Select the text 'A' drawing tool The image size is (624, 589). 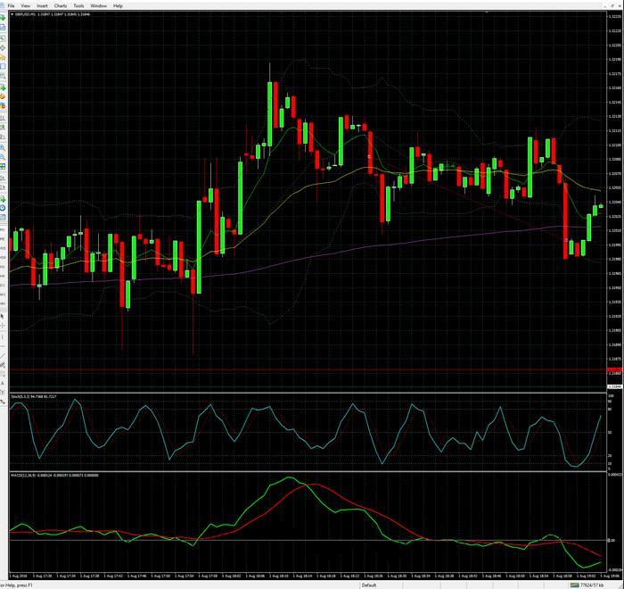point(3,383)
